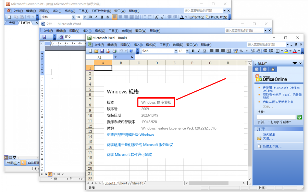Viewport: 308px width, 192px height.
Task: Open Excel font name dropdown
Action: coord(176,51)
